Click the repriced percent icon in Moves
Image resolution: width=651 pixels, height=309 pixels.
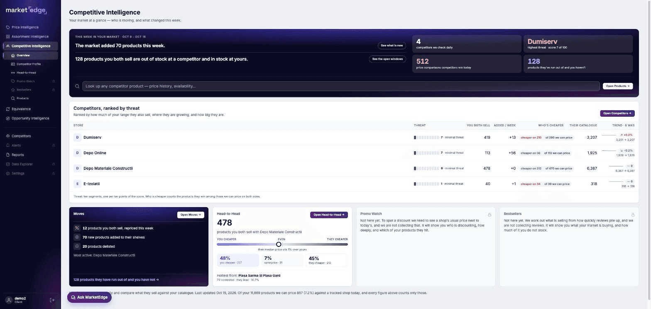pyautogui.click(x=77, y=228)
